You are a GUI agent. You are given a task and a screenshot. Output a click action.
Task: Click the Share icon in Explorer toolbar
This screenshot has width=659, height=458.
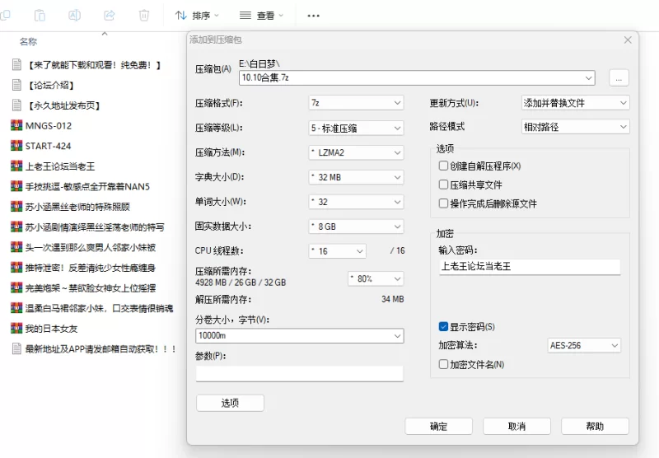110,15
